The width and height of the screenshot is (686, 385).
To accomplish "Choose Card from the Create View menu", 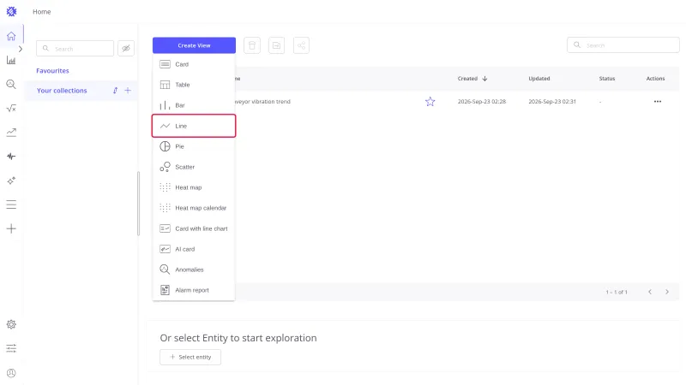I will (x=194, y=64).
